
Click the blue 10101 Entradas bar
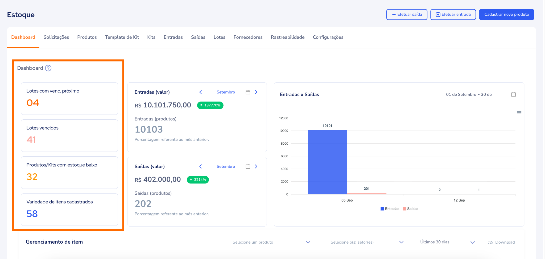click(327, 162)
